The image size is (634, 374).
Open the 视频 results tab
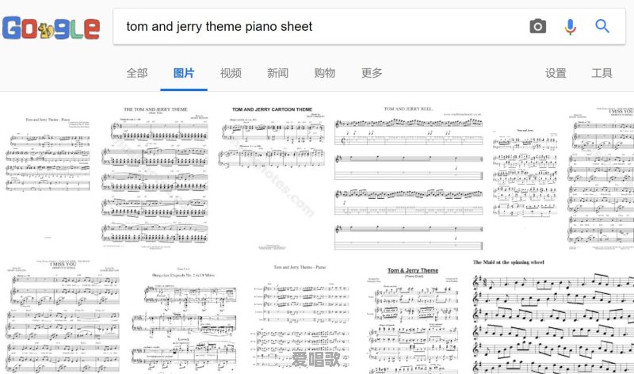pyautogui.click(x=231, y=73)
